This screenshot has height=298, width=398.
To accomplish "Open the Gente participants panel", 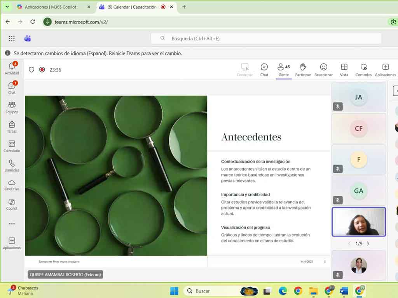I will [x=283, y=70].
